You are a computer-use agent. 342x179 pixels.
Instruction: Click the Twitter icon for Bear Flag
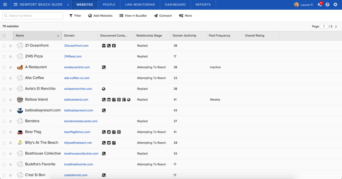109,132
